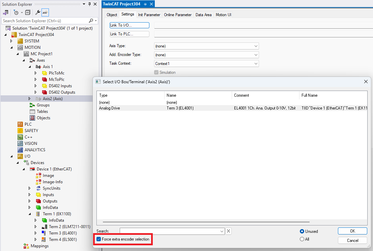The width and height of the screenshot is (373, 251).
Task: Switch to the Settings tab
Action: (x=128, y=14)
